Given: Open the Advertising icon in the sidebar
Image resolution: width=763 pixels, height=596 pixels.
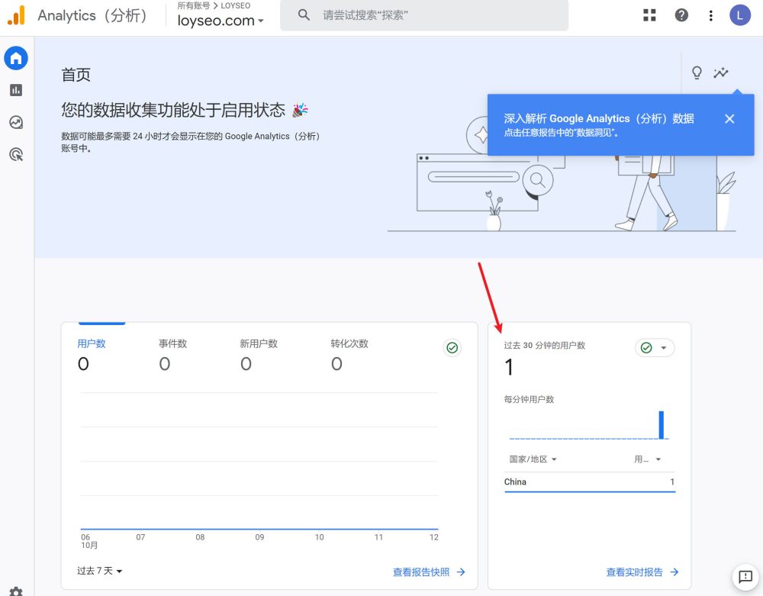Looking at the screenshot, I should (x=16, y=154).
